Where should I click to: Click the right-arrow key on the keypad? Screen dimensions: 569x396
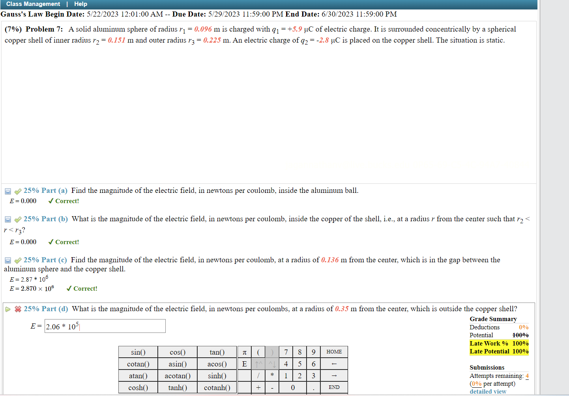[x=334, y=375]
